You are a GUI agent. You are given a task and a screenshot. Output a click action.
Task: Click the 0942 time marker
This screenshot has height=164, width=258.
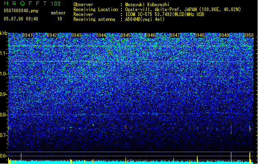coord(52,35)
